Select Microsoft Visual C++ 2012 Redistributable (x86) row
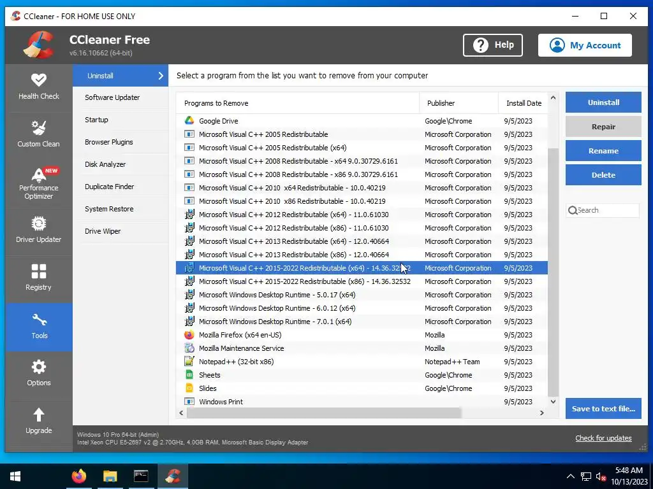The height and width of the screenshot is (489, 653). pos(362,228)
